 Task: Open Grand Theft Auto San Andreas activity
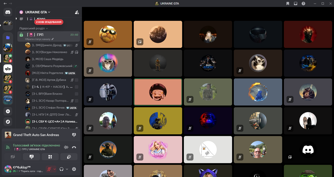coord(36,135)
